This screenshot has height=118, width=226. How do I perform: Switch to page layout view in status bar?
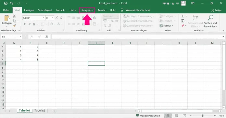(176, 116)
